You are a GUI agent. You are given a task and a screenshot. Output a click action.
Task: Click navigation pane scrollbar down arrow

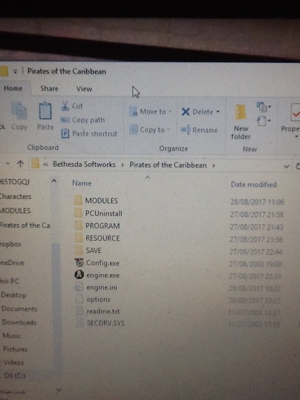[59, 390]
